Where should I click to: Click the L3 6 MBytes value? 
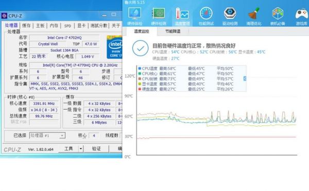[99, 123]
